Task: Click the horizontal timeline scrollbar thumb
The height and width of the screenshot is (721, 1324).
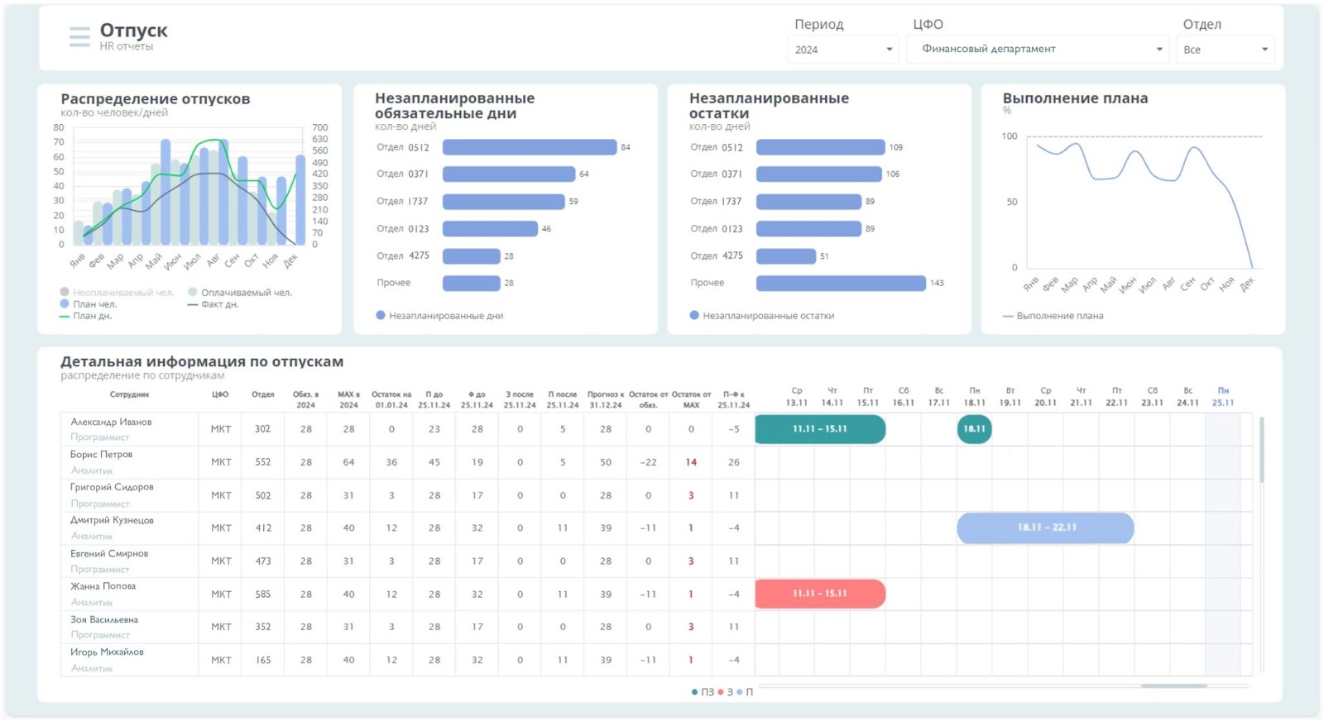Action: point(1173,685)
